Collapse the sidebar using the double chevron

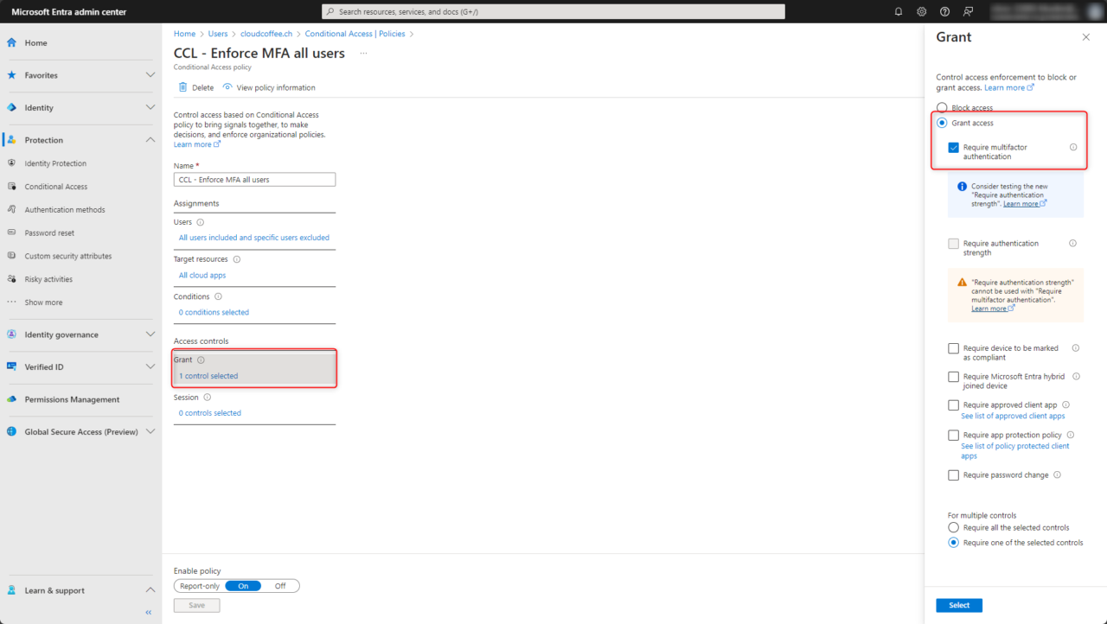coord(147,612)
